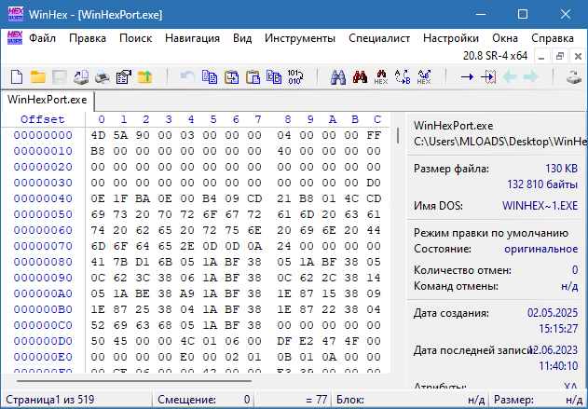This screenshot has width=588, height=409.
Task: Print using the printer icon
Action: tap(102, 76)
